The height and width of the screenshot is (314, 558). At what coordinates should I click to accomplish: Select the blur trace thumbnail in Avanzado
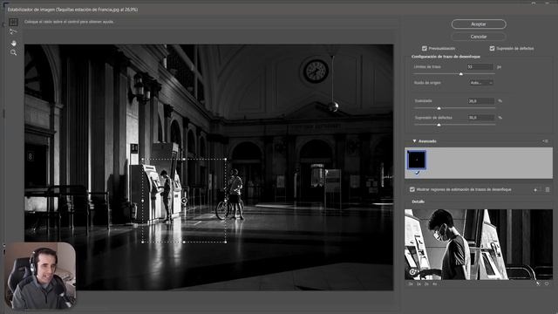417,160
